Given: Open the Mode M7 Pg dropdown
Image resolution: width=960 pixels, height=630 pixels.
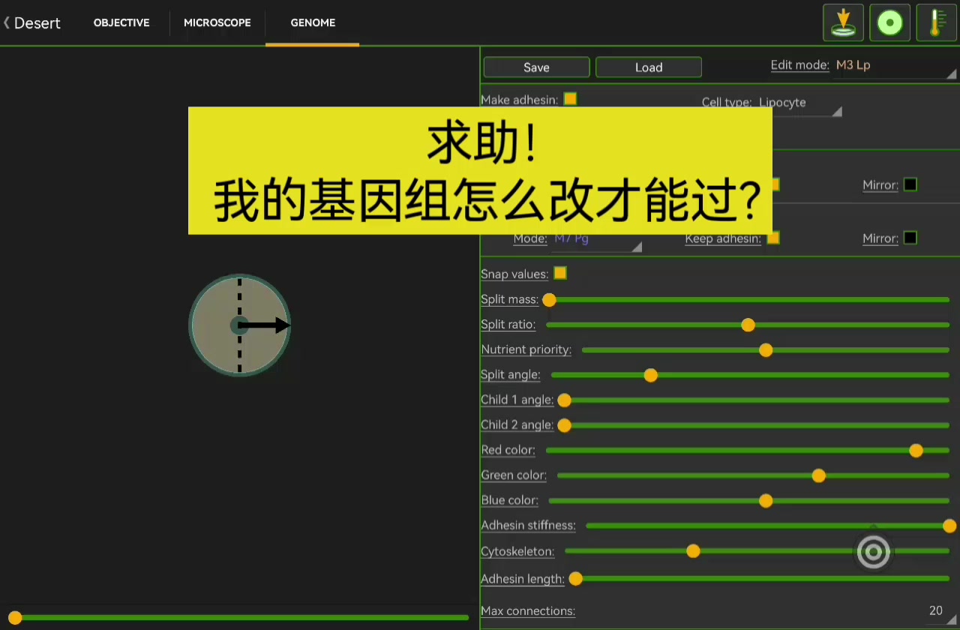Looking at the screenshot, I should (597, 240).
